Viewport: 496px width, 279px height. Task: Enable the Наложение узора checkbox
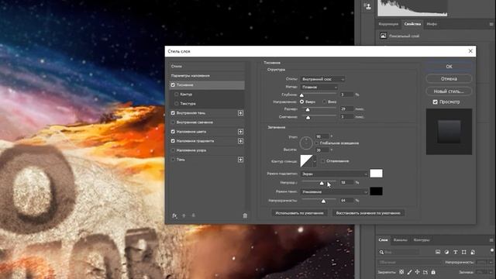coord(173,150)
